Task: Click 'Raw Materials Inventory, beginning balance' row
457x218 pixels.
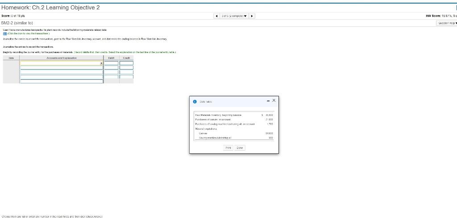Action: coord(234,115)
